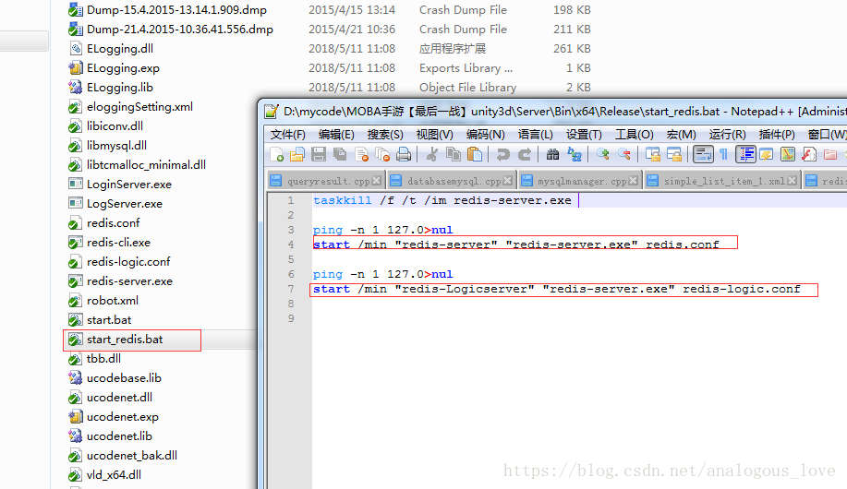This screenshot has width=847, height=489.
Task: Click Zoom In magnifier icon
Action: [x=603, y=155]
